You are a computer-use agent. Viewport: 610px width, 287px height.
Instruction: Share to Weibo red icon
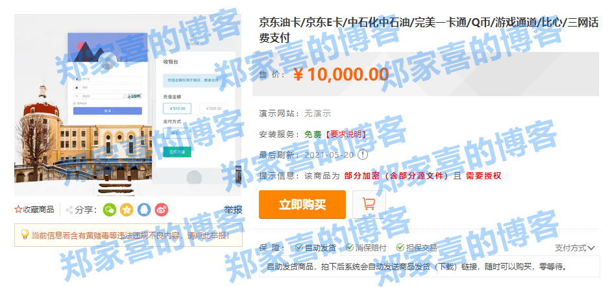(x=162, y=210)
